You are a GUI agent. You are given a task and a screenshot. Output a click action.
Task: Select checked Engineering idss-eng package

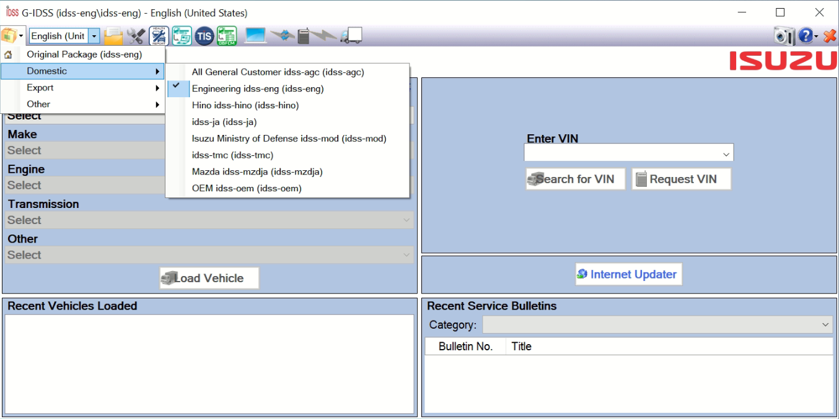tap(288, 89)
